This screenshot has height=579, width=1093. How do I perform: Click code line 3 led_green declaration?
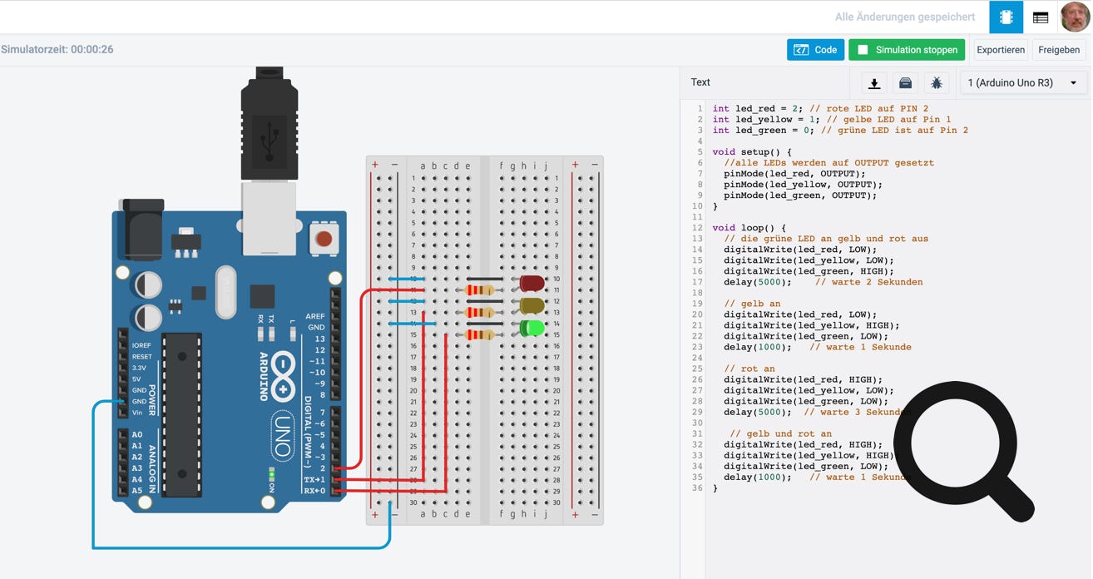tap(840, 130)
